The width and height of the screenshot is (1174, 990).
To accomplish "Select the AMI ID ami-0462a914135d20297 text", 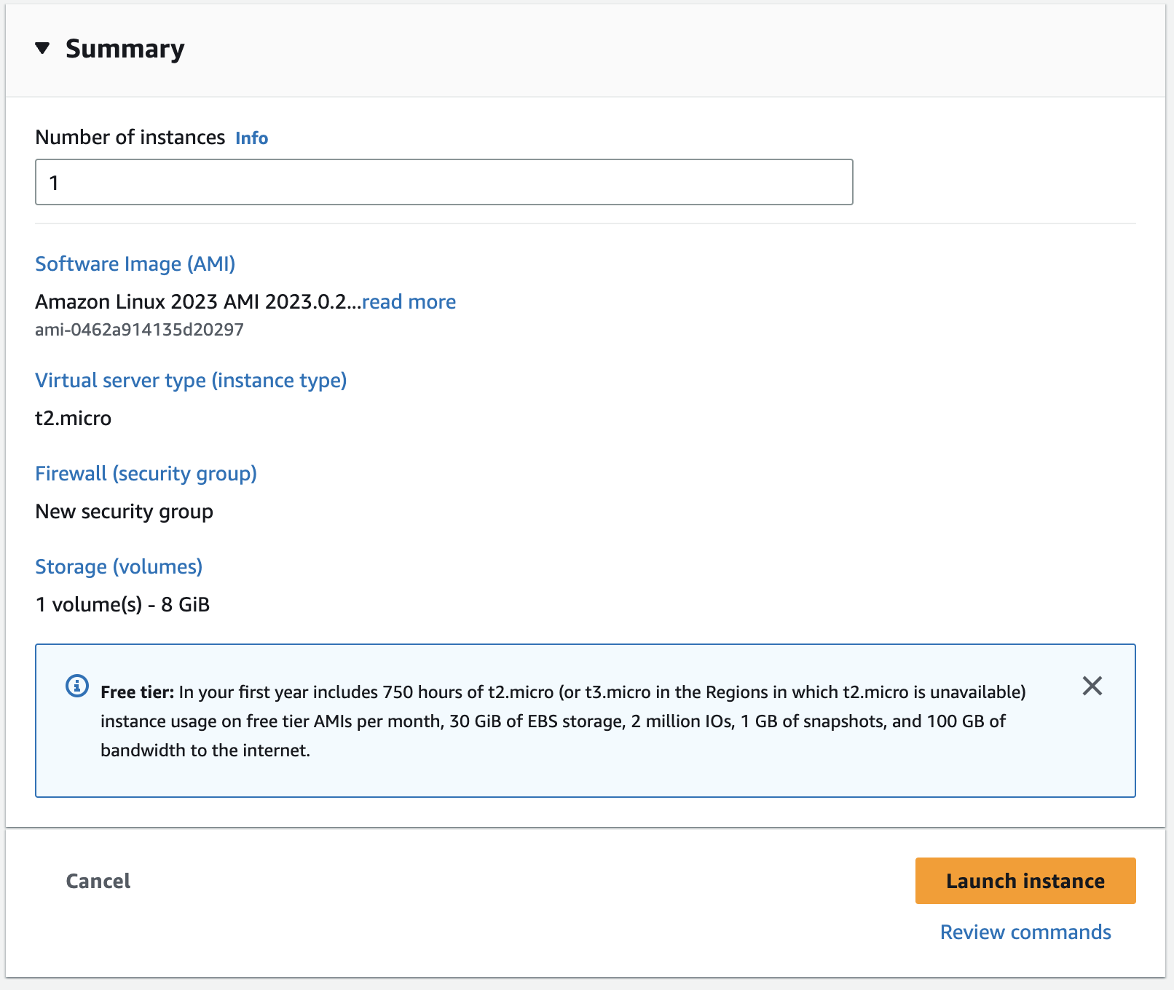I will click(139, 330).
